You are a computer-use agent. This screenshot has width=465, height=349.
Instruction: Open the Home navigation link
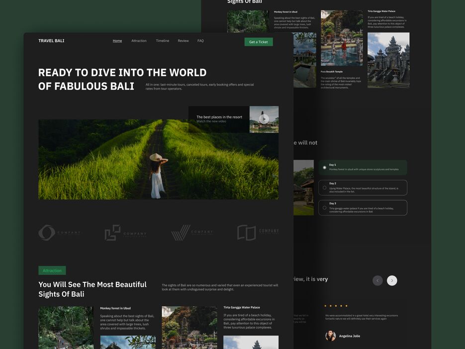click(117, 41)
